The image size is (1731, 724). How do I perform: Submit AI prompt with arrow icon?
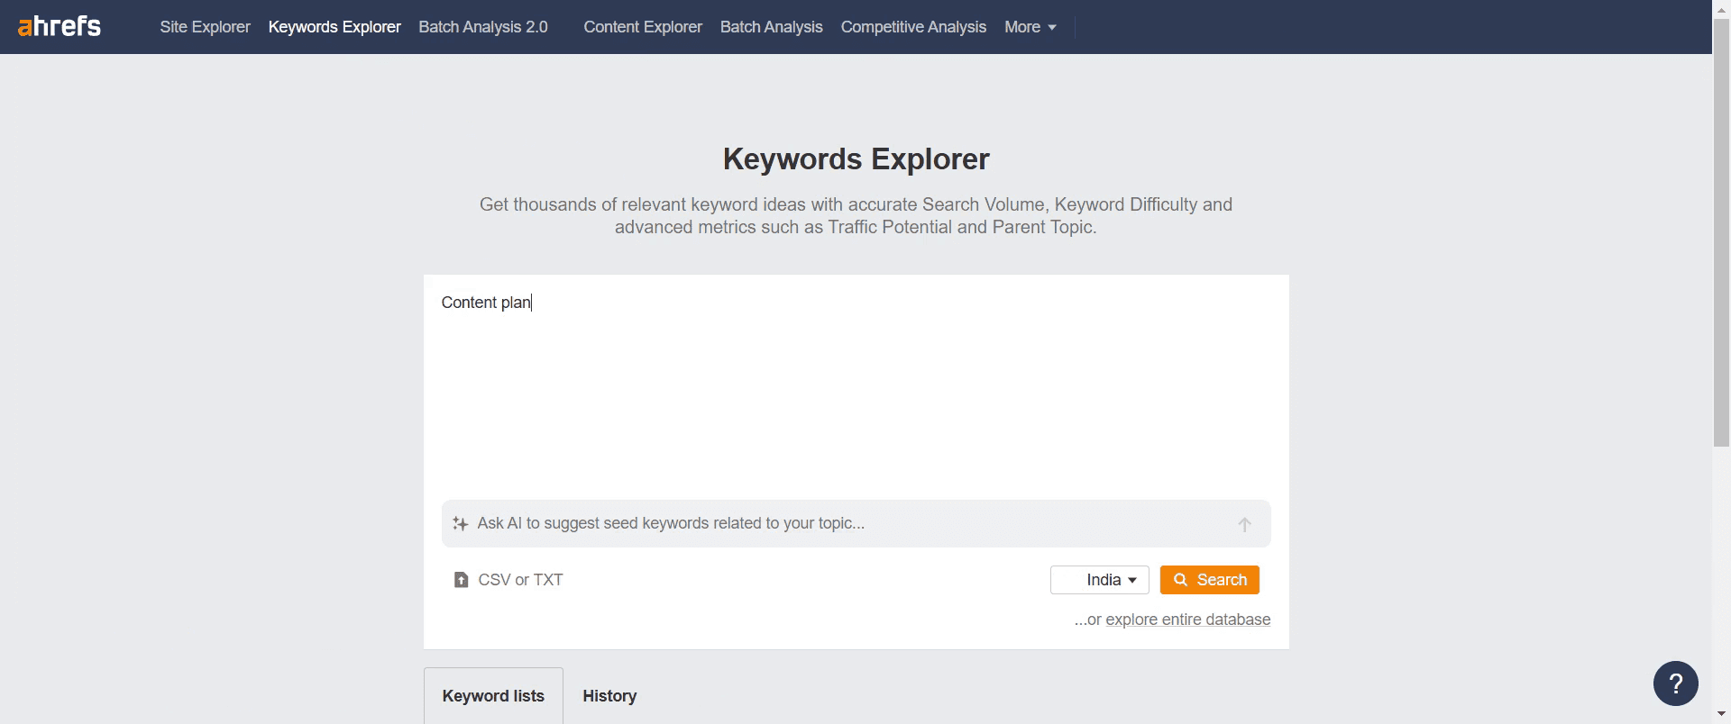[x=1244, y=524]
